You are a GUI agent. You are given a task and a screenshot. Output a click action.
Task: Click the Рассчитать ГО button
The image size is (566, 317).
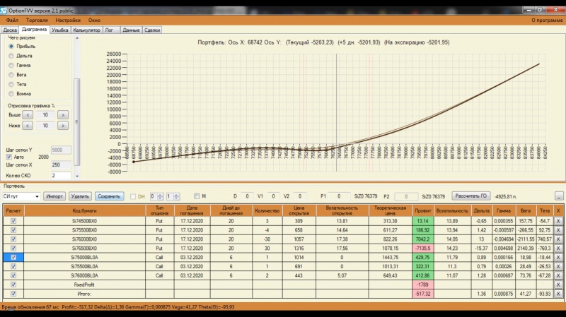[470, 196]
